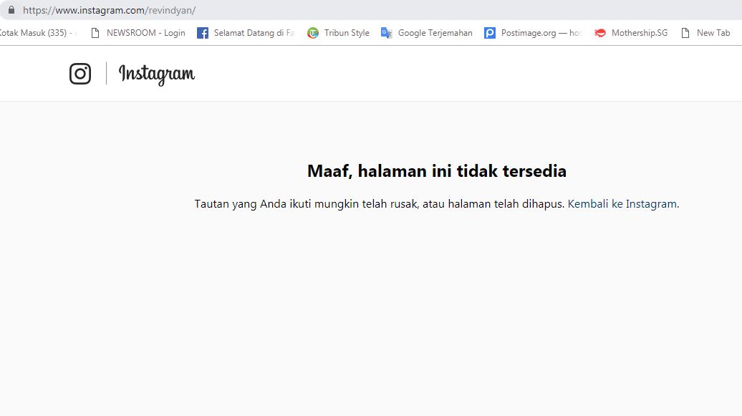Open the Mothership.SG bookmark
The height and width of the screenshot is (416, 742).
tap(631, 33)
